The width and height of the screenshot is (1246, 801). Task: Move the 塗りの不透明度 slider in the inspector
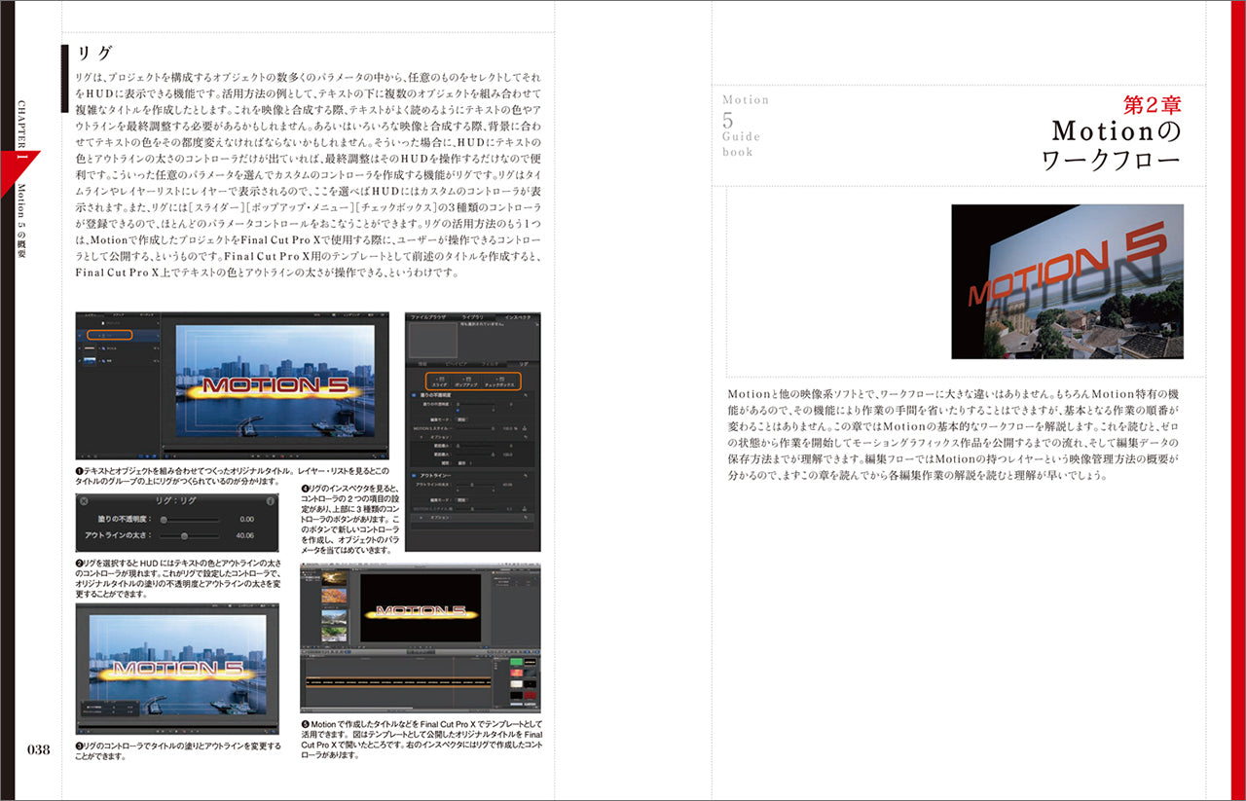pyautogui.click(x=476, y=404)
